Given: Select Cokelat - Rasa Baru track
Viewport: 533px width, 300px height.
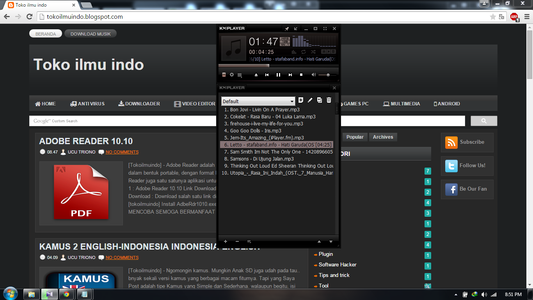Looking at the screenshot, I should point(277,117).
